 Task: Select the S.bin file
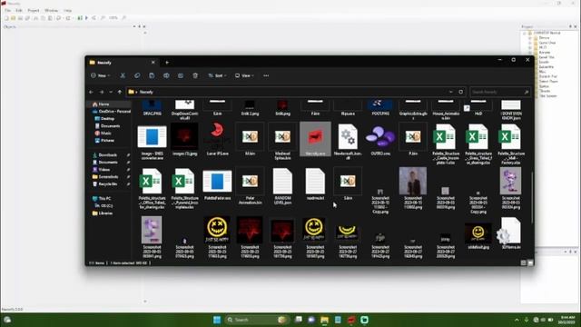pos(348,184)
